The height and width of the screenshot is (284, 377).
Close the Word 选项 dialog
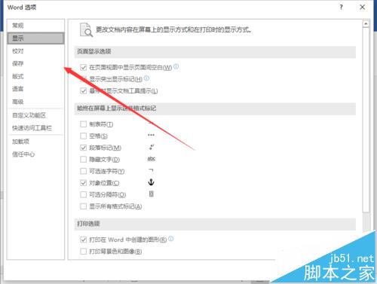point(362,8)
